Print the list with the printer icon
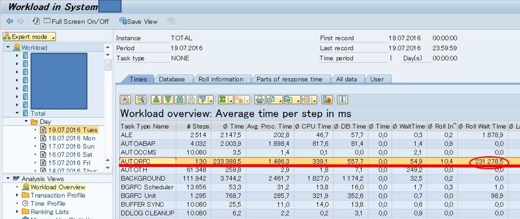Screen dimensions: 520x219 pos(259,99)
